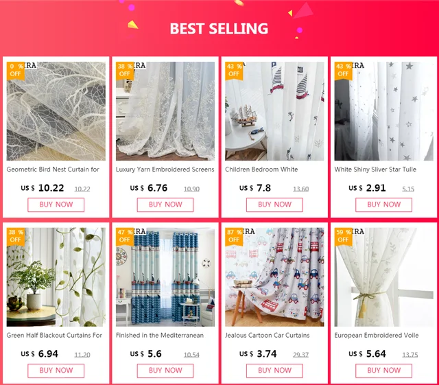
Task: Open the Finished in the Mediterranean title link
Action: coord(160,336)
